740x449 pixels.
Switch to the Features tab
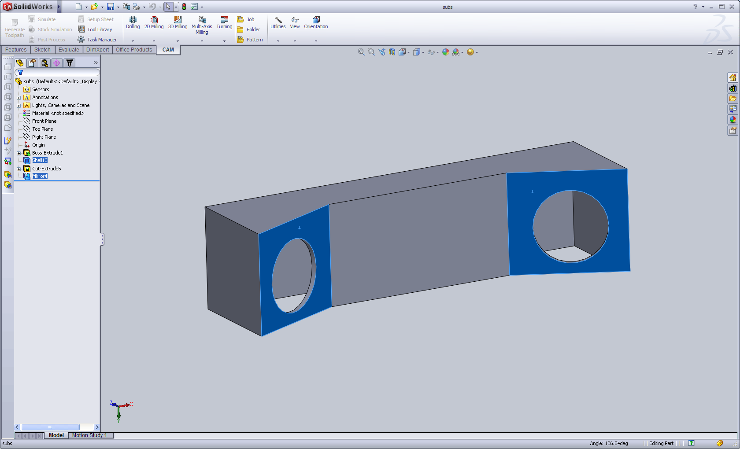pos(16,50)
